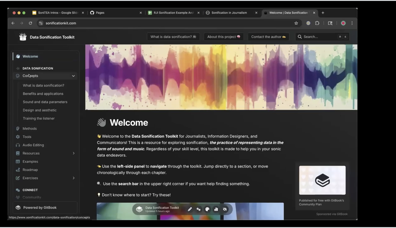Switch to the SoniTEA Intros Google Slides tab
This screenshot has height=228, width=396.
pyautogui.click(x=58, y=13)
